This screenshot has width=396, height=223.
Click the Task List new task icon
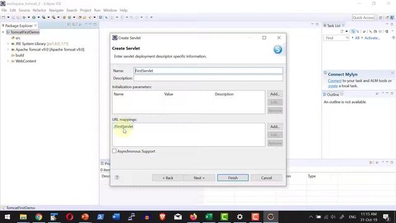[342, 32]
